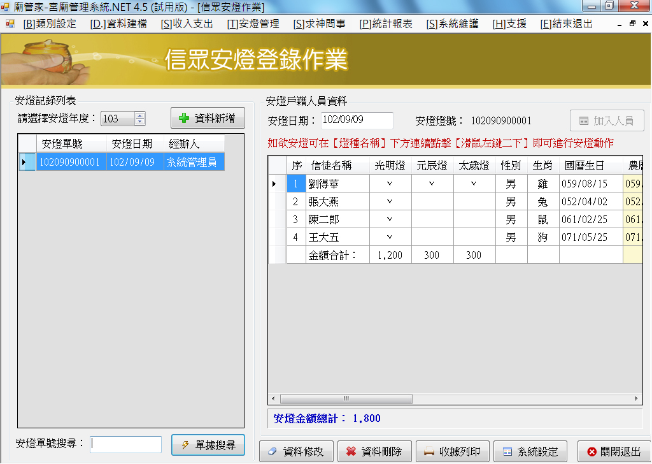Image resolution: width=652 pixels, height=464 pixels.
Task: Click the green plus icon on 資料新增
Action: pyautogui.click(x=184, y=118)
